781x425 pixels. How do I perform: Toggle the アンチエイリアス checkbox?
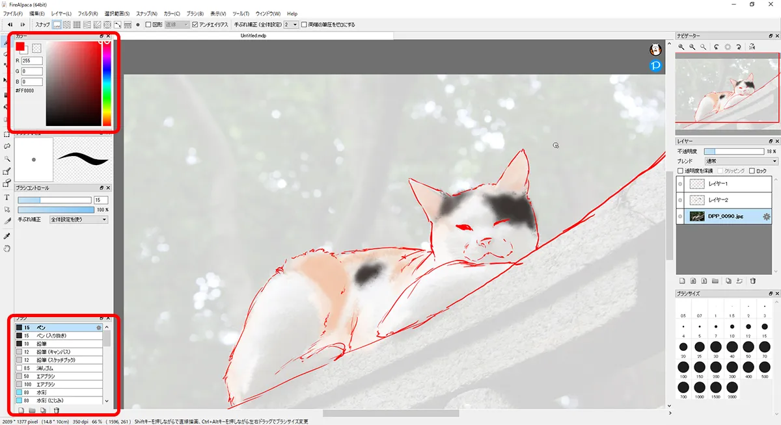(195, 25)
